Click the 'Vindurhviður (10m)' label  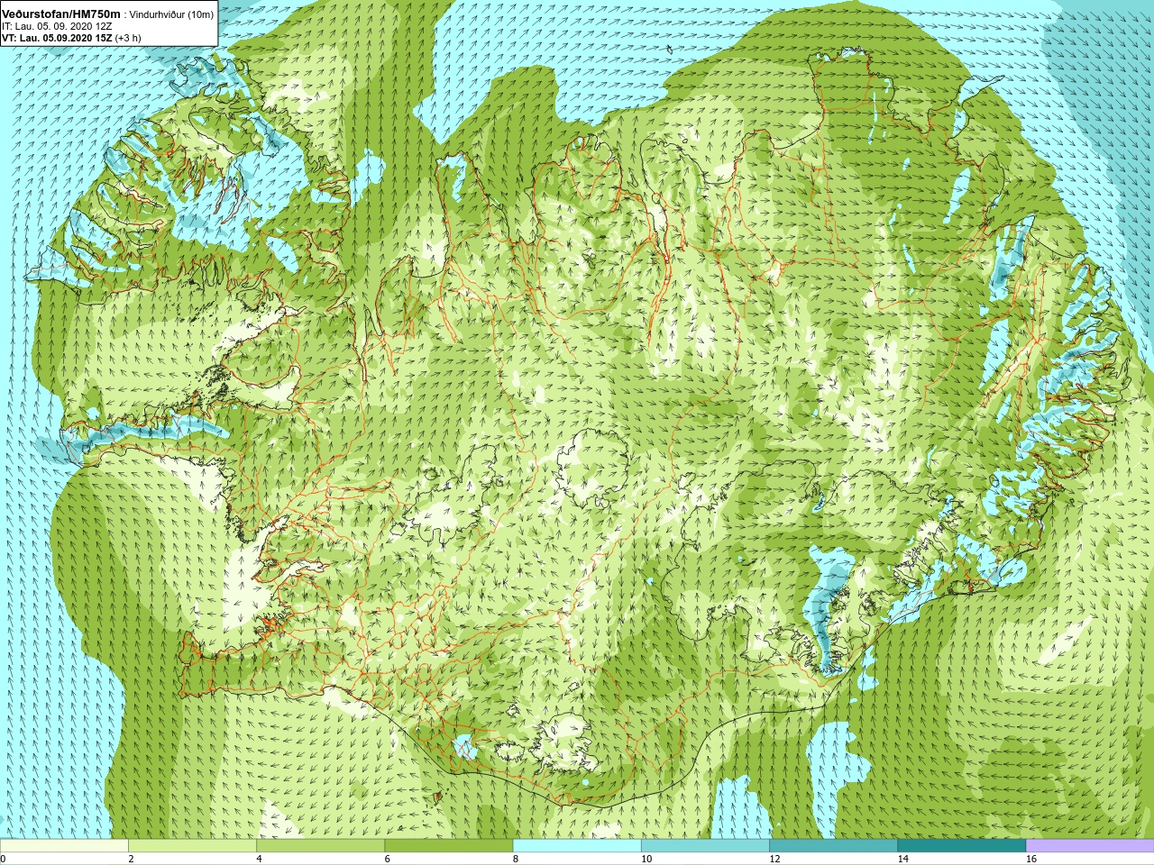[x=172, y=14]
